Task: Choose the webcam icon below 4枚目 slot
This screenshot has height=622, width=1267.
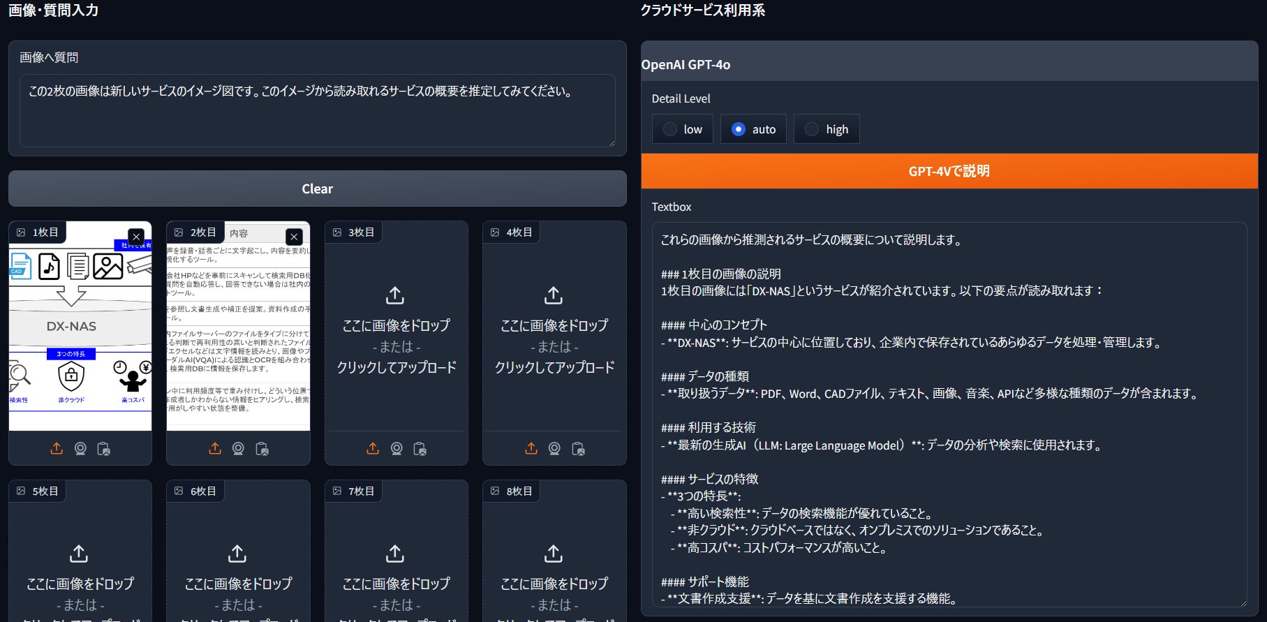Action: click(x=554, y=448)
